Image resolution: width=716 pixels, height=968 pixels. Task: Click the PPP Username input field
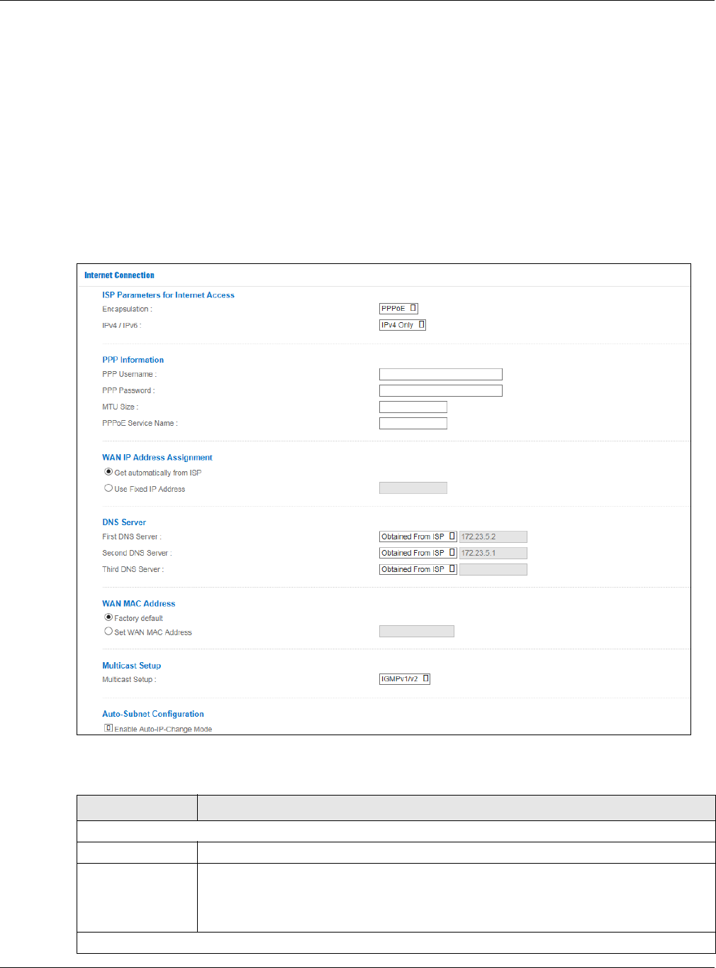(x=441, y=375)
